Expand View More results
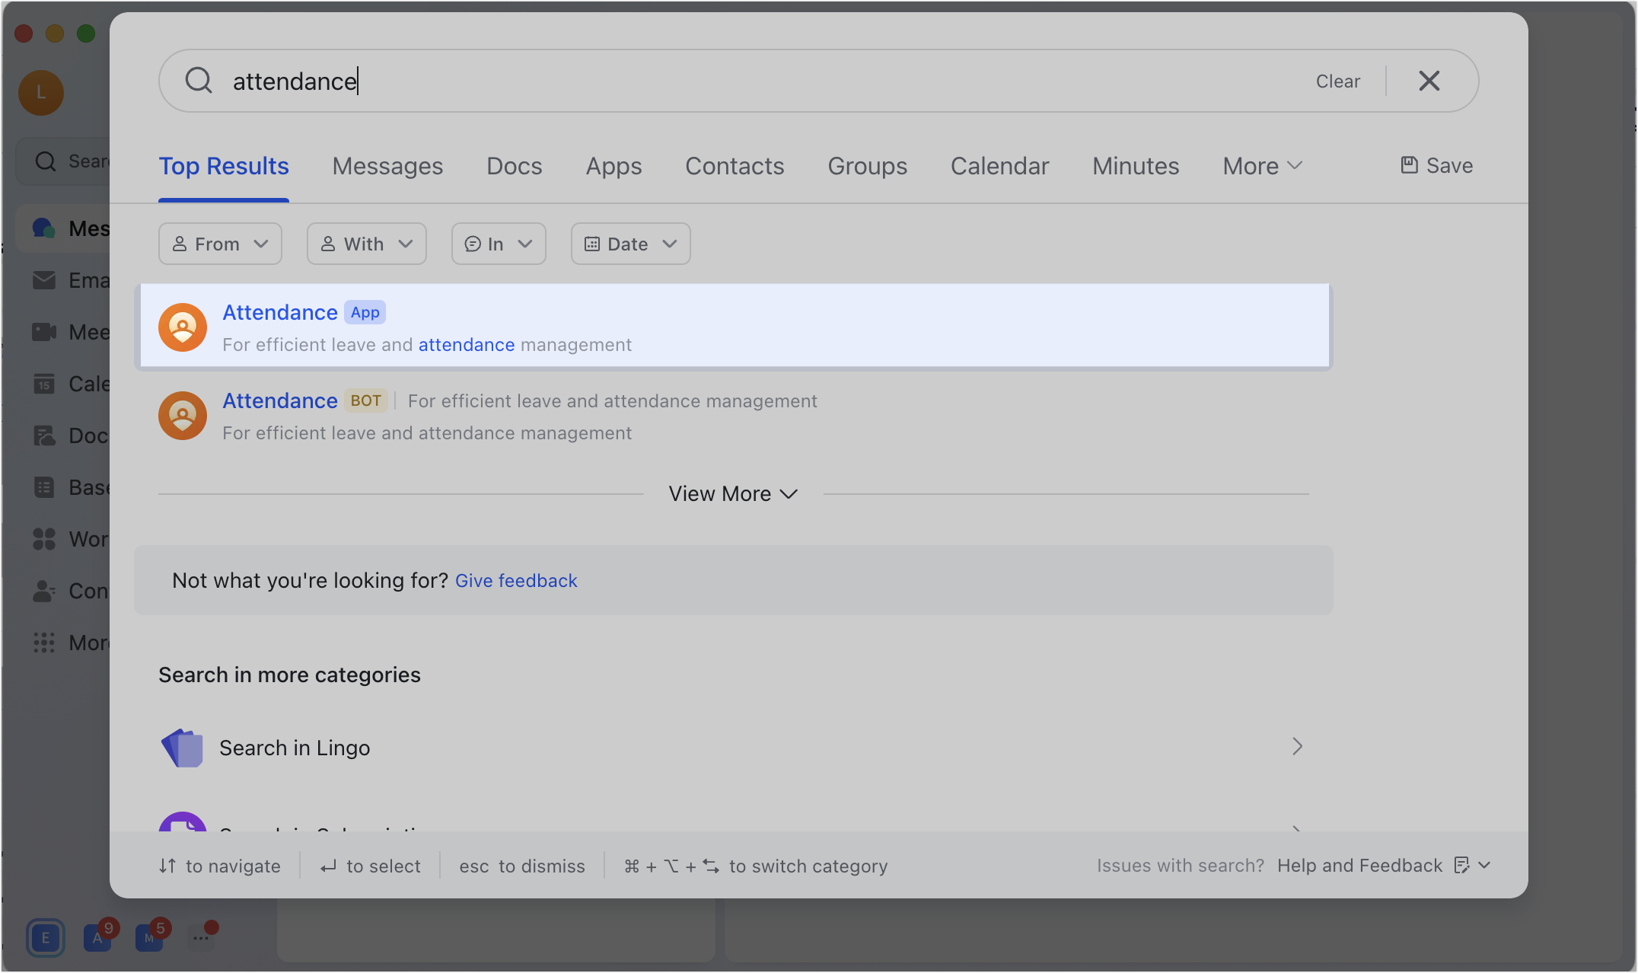Screen dimensions: 1638x973 click(x=733, y=494)
